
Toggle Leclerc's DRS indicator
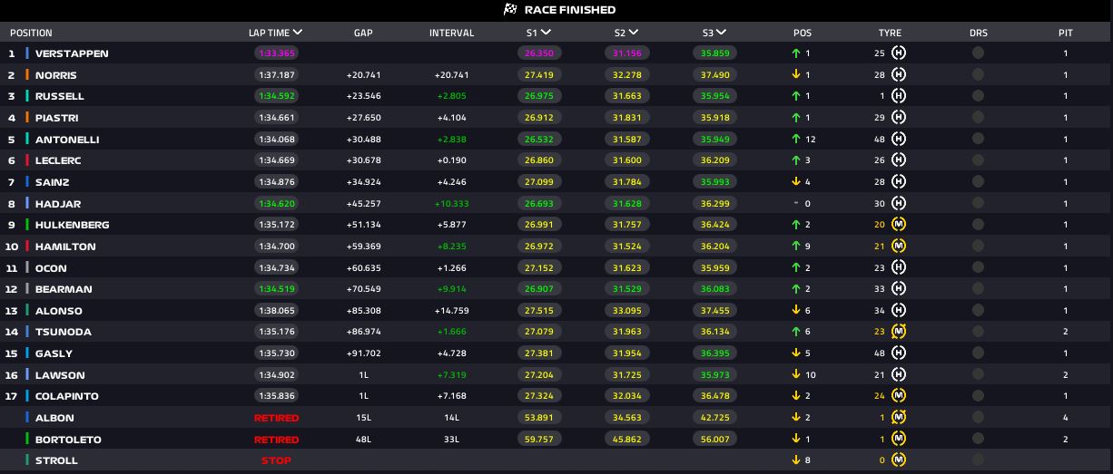(x=978, y=160)
